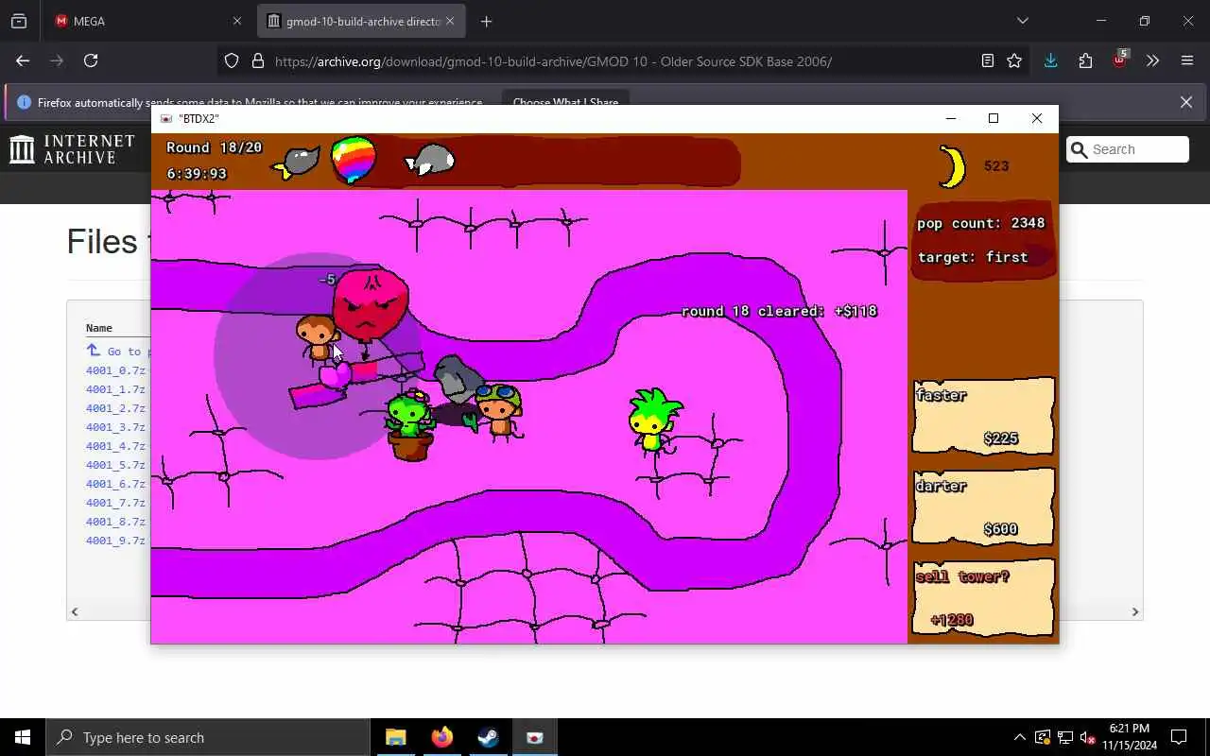Open the Windows Start menu
The image size is (1210, 756).
(23, 737)
